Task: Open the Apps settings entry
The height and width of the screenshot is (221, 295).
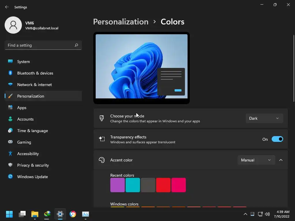Action: click(x=43, y=108)
